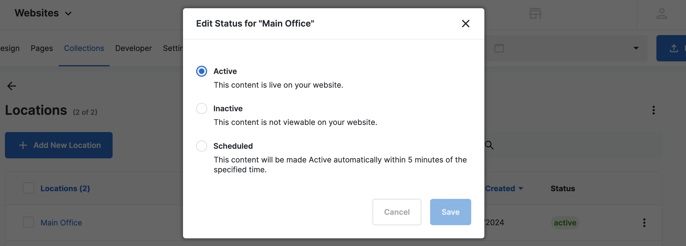The image size is (686, 246).
Task: Tick the Locations (2) select-all checkbox
Action: 28,188
